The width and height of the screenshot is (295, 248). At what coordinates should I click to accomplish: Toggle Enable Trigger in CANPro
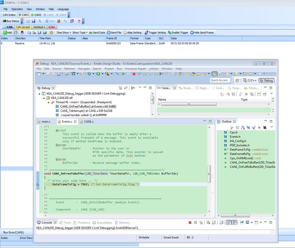point(178,32)
